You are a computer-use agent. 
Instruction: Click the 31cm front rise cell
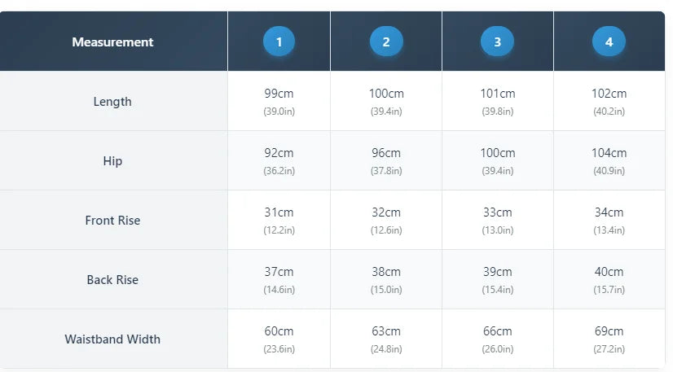[x=279, y=221]
